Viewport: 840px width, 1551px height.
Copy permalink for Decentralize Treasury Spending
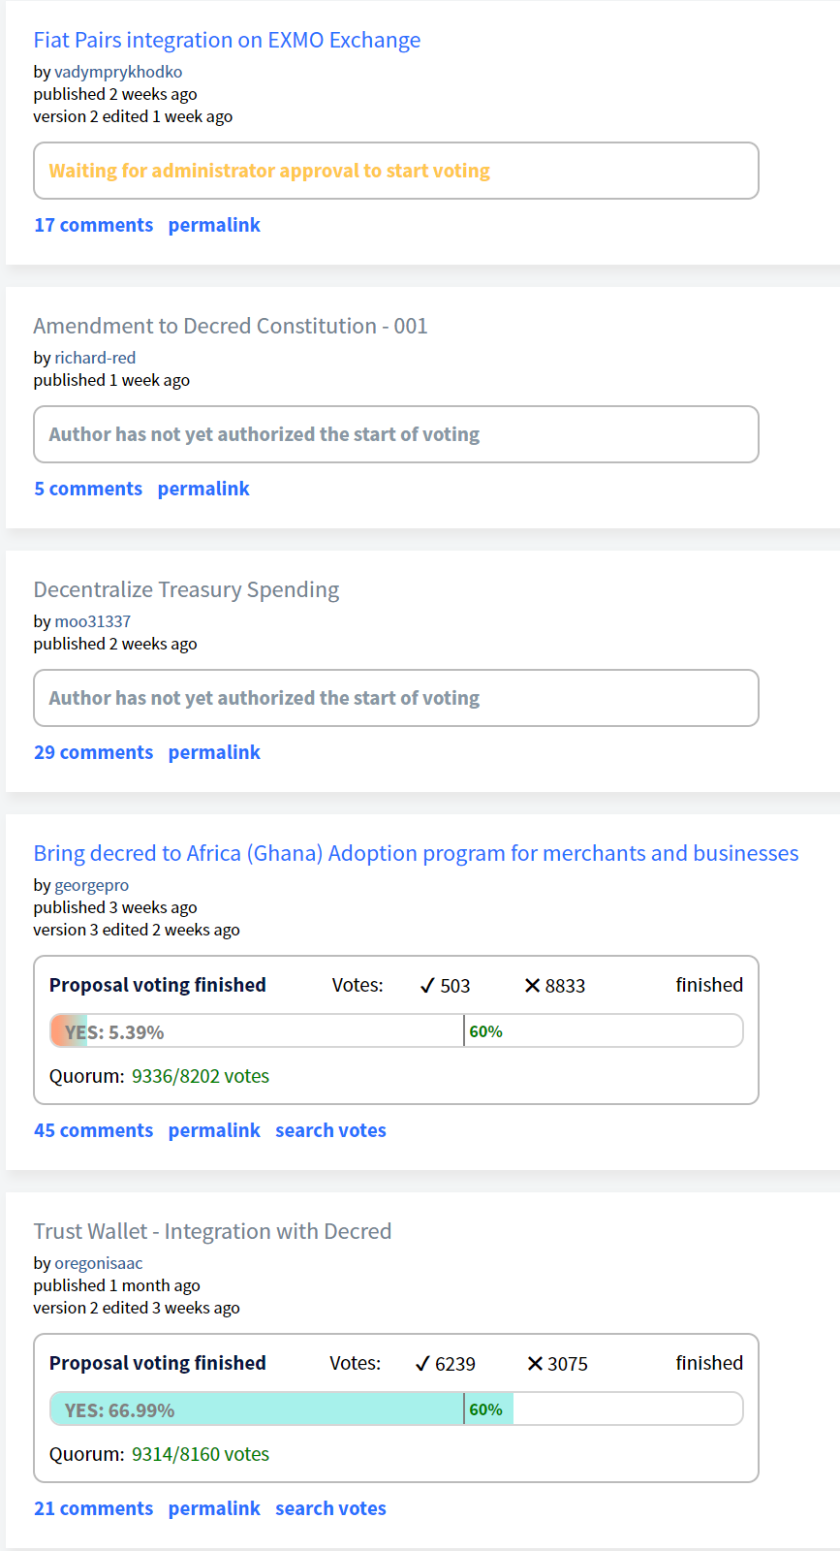(214, 752)
